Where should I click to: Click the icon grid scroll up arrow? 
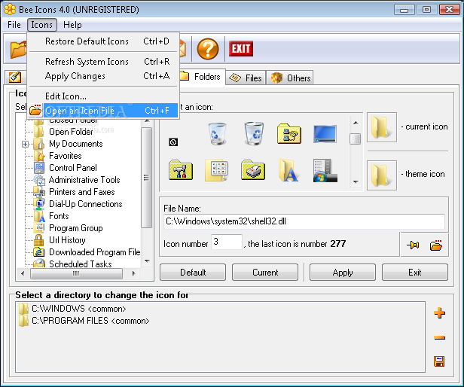(x=356, y=123)
